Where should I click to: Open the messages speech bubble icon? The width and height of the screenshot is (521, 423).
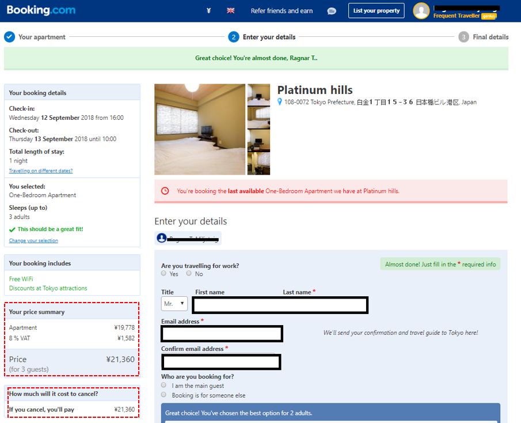[331, 11]
